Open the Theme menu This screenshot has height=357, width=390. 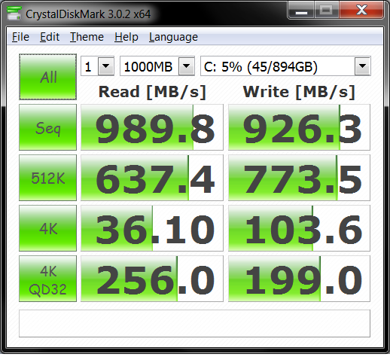tap(87, 37)
